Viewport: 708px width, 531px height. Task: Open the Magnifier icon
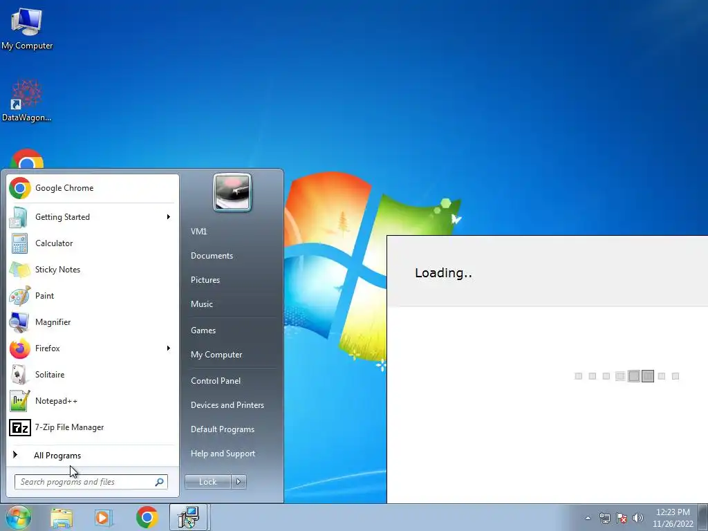pos(19,322)
